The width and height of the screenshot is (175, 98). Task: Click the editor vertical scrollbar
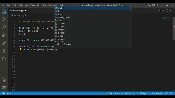(174, 28)
